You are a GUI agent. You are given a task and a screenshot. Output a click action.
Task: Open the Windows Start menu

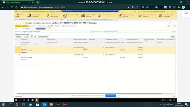tap(3, 104)
